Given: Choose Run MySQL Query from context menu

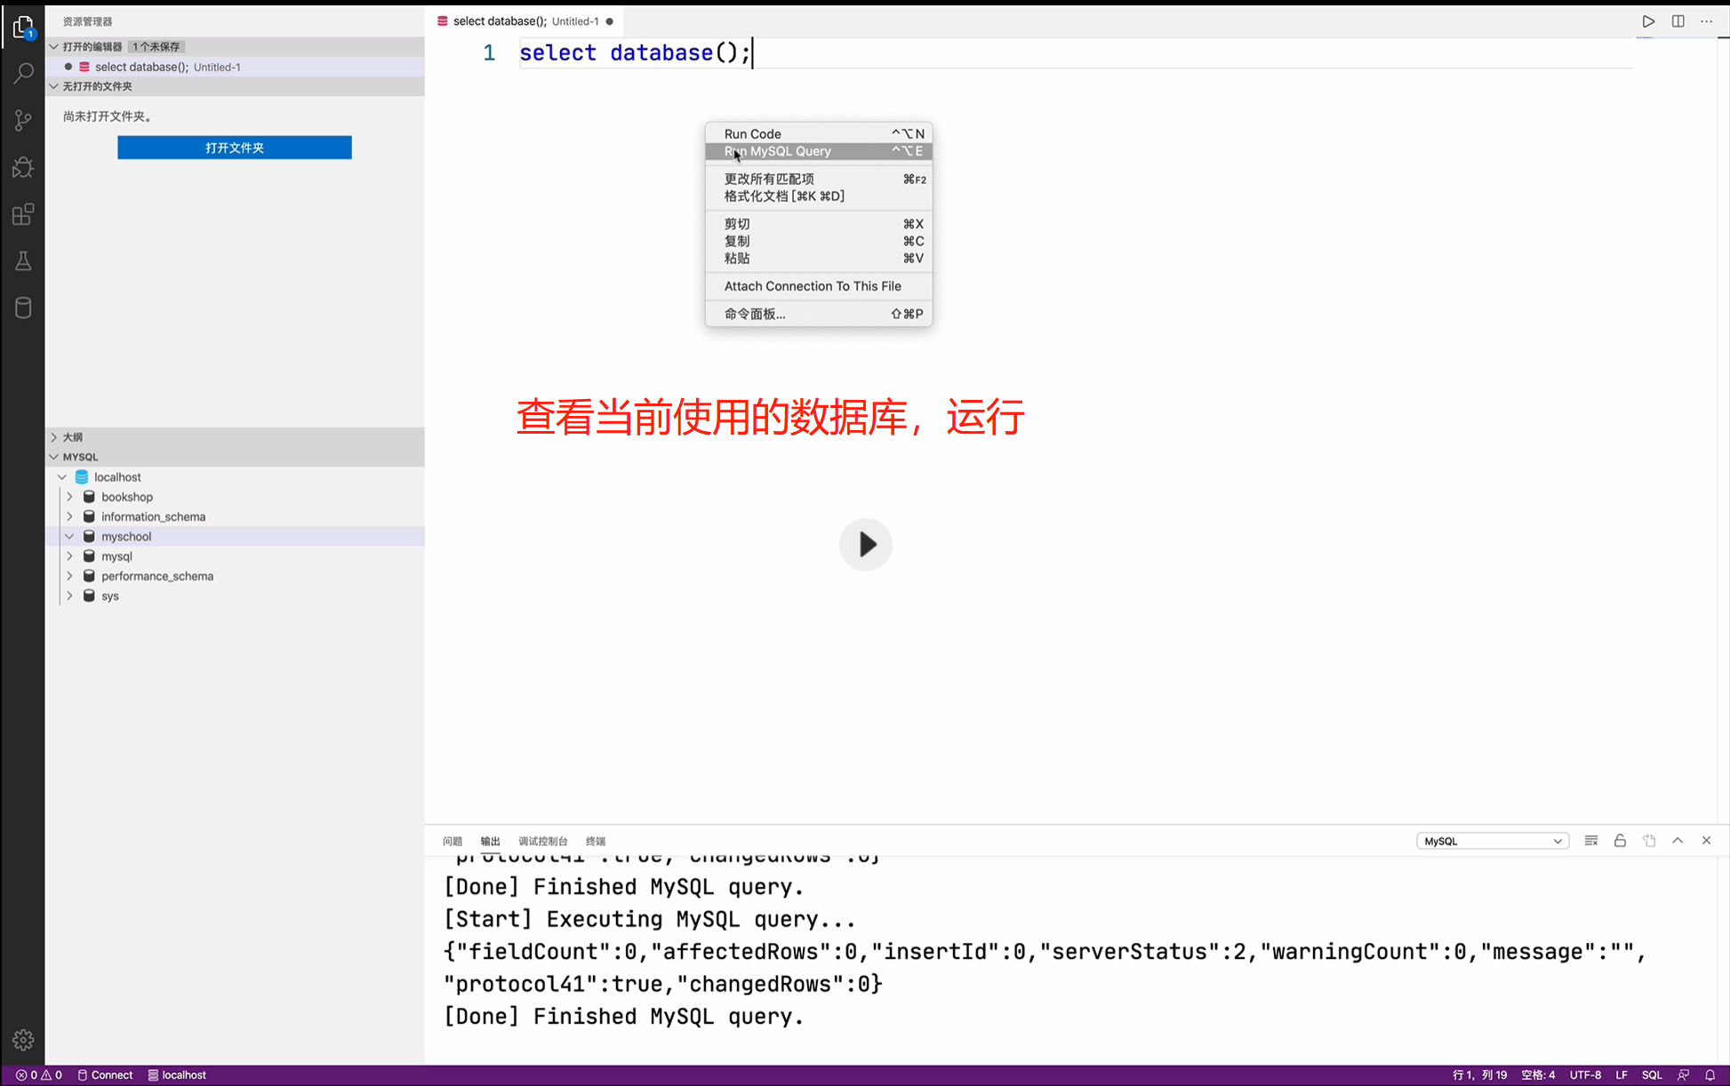Looking at the screenshot, I should pyautogui.click(x=819, y=151).
